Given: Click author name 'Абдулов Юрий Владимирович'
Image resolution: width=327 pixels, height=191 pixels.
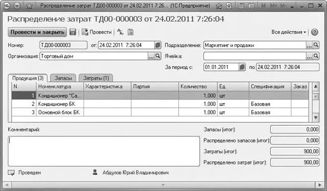Looking at the screenshot, I should click(x=135, y=173).
